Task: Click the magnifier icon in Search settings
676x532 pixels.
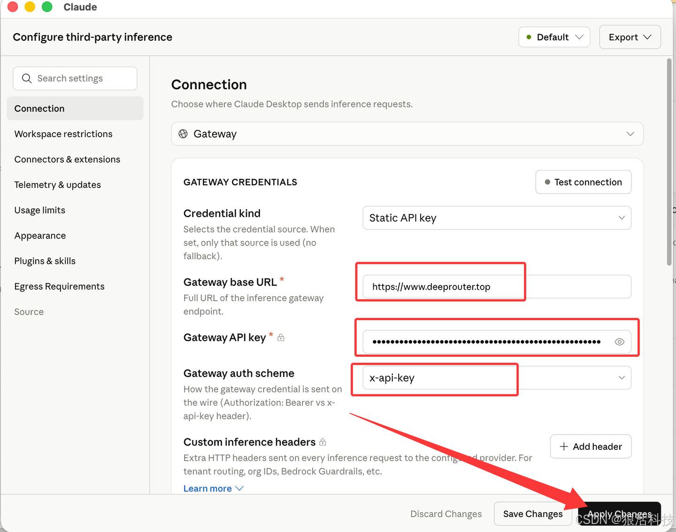Action: (27, 78)
